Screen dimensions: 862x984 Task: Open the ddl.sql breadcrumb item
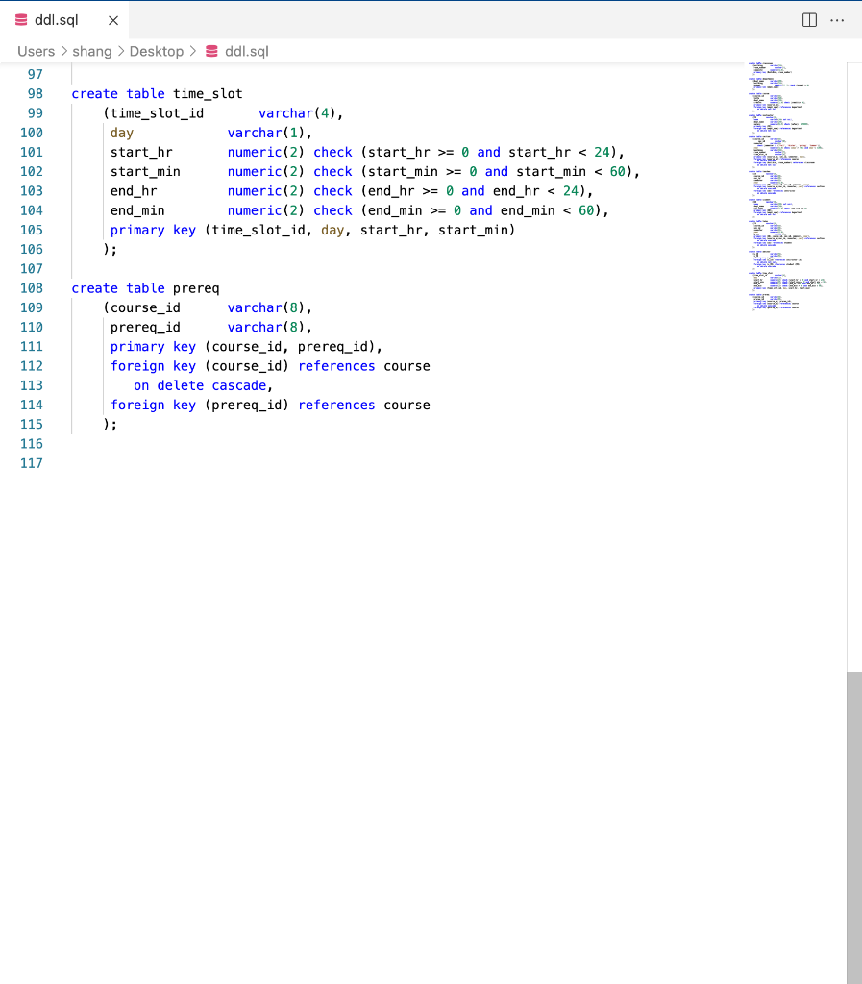(245, 51)
